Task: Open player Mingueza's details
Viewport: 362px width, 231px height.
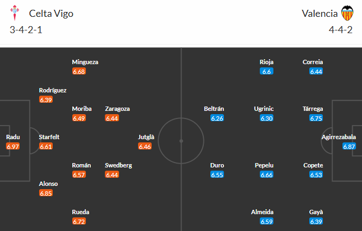Action: click(85, 62)
